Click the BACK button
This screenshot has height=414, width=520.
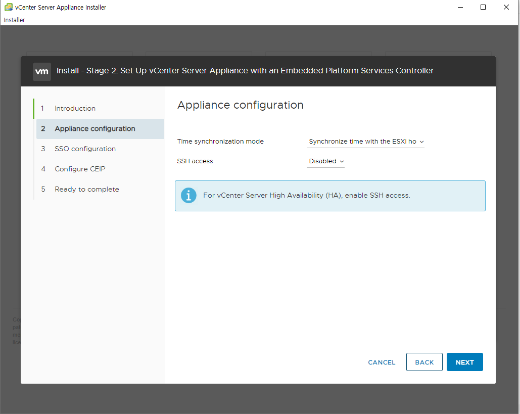(x=424, y=362)
